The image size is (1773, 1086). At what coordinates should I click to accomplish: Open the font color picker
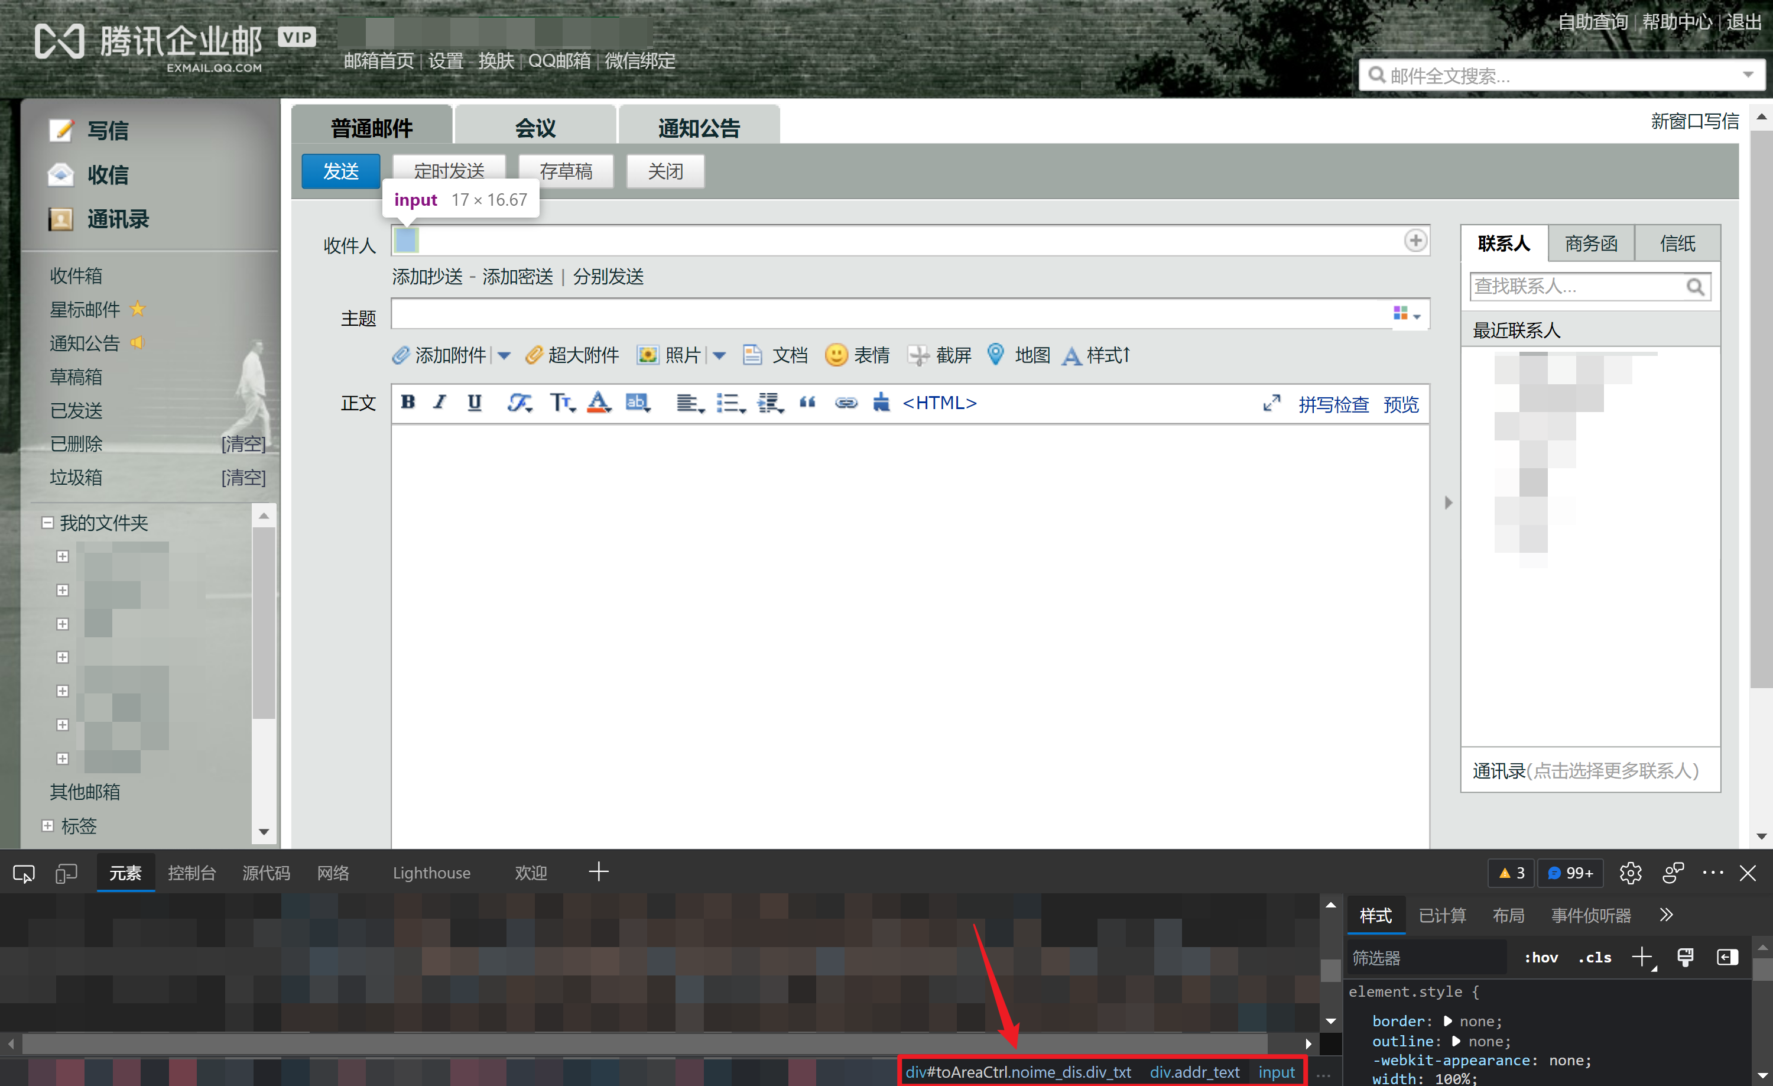coord(599,403)
